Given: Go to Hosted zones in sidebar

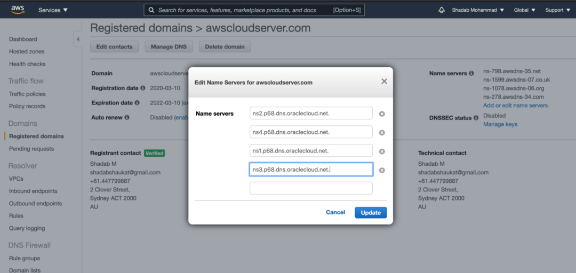Looking at the screenshot, I should click(x=27, y=52).
